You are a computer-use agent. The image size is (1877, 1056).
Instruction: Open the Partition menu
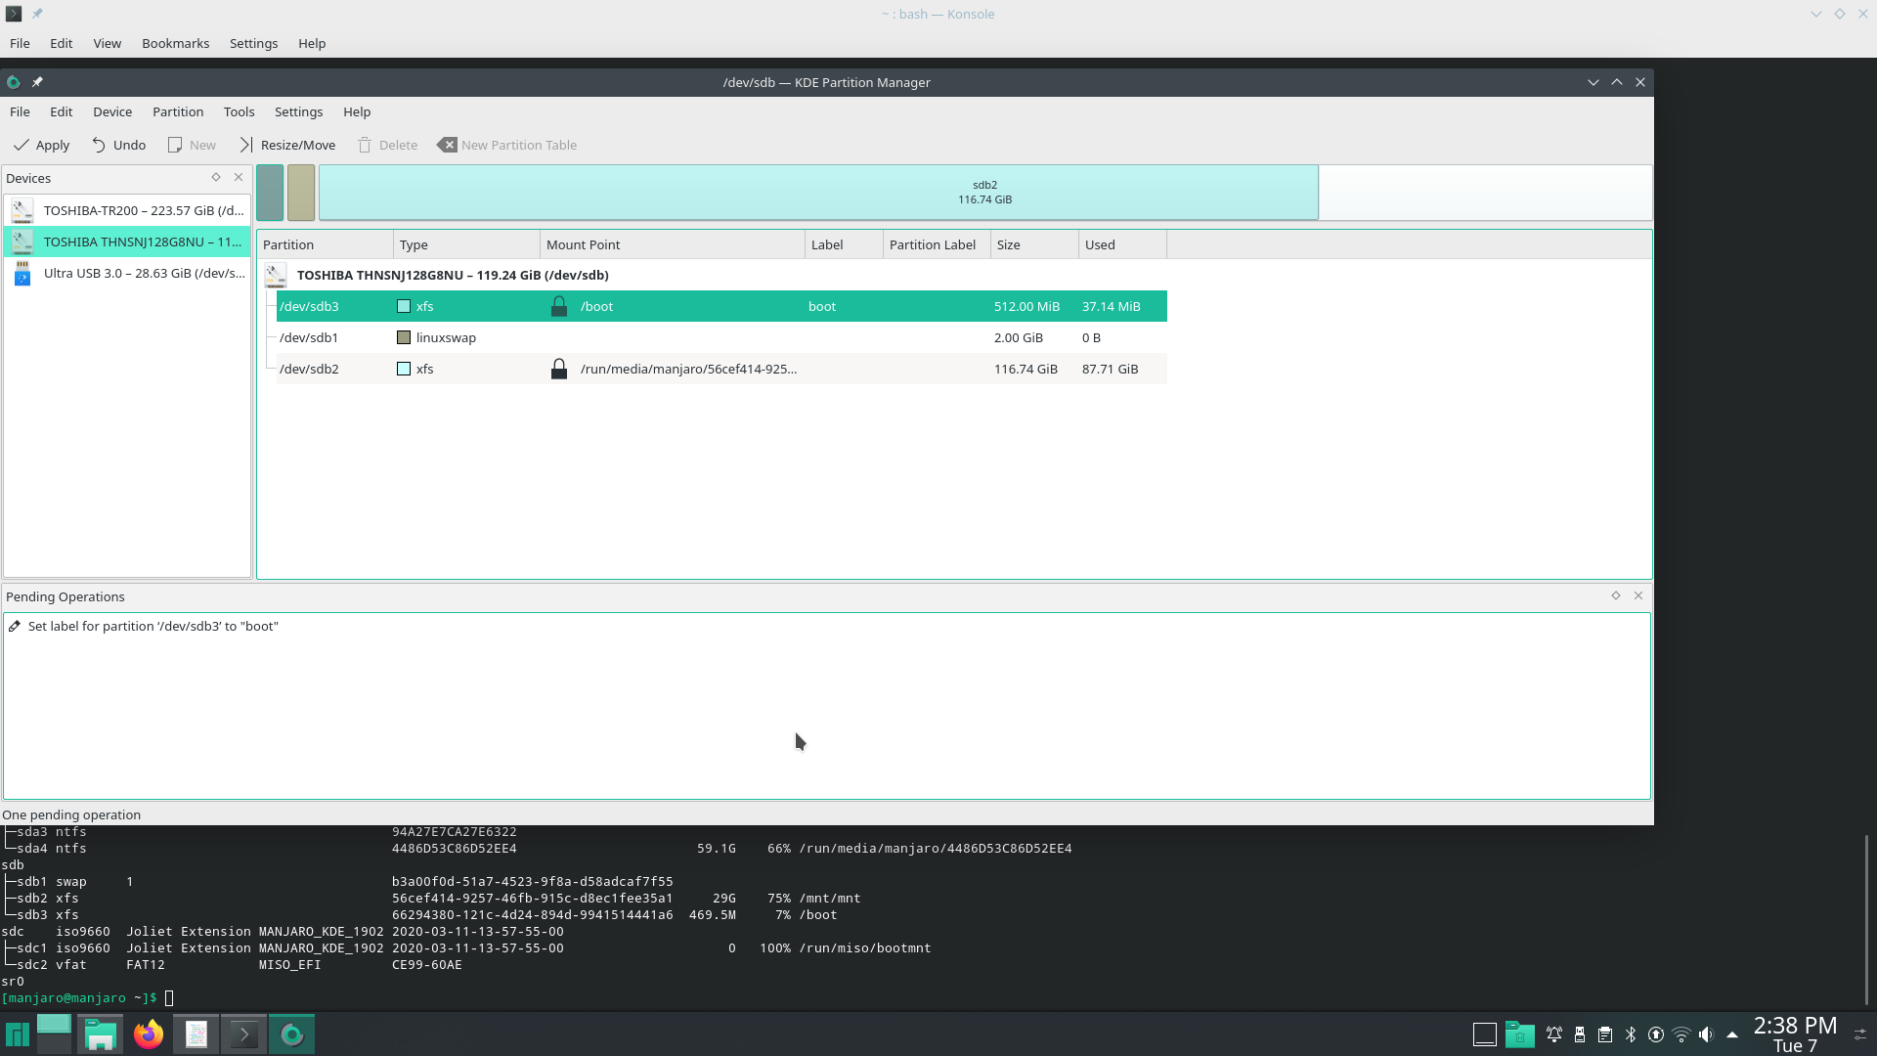tap(178, 111)
